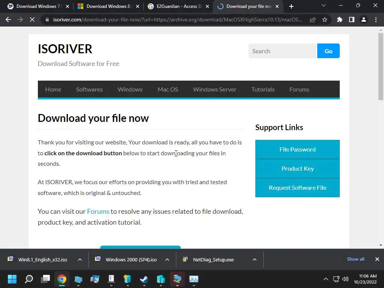Open a new tab with plus button
Viewport: 384px width, 288px height.
click(x=291, y=6)
